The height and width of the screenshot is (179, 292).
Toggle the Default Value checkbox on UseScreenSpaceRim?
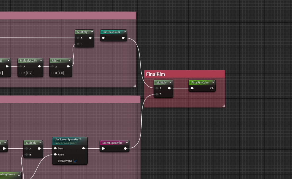click(75, 161)
